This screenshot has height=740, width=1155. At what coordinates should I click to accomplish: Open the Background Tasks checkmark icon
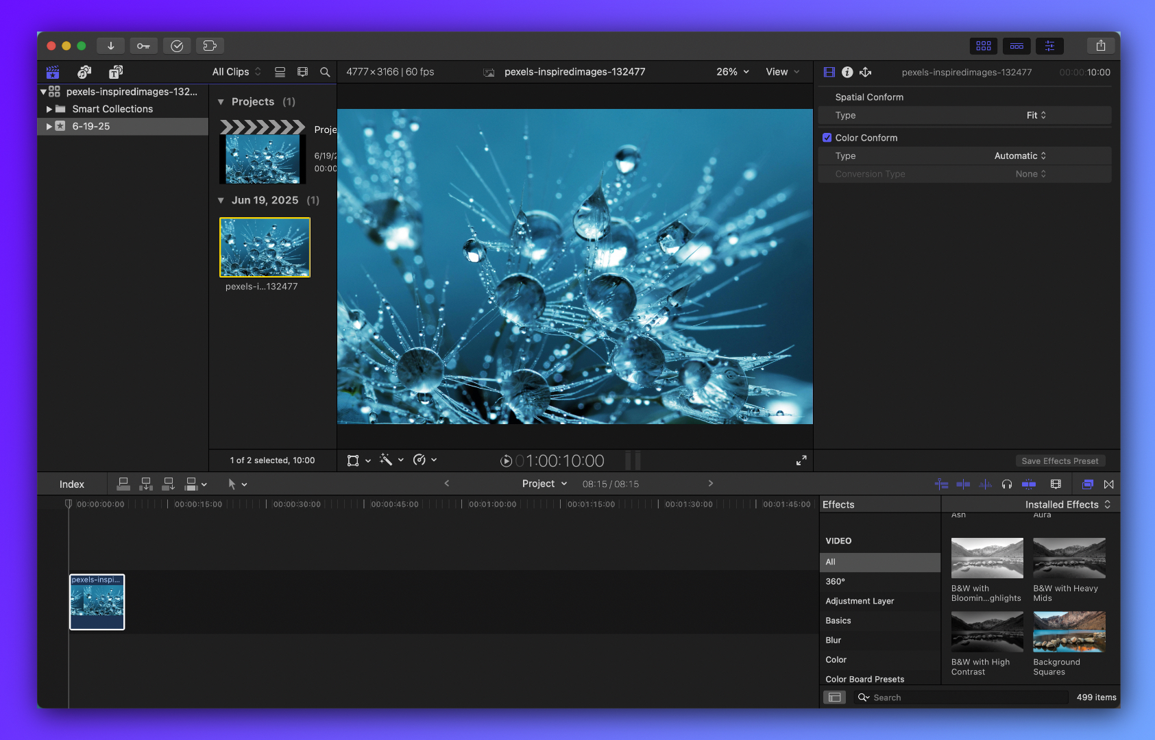click(177, 46)
